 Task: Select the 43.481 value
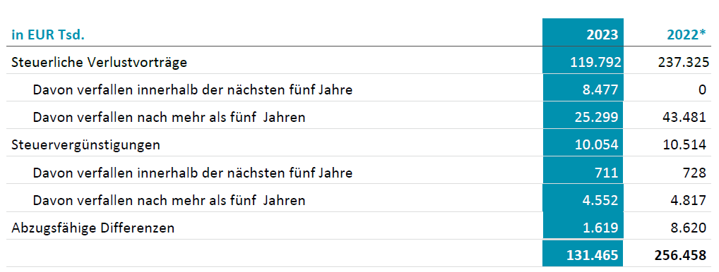[x=684, y=118]
